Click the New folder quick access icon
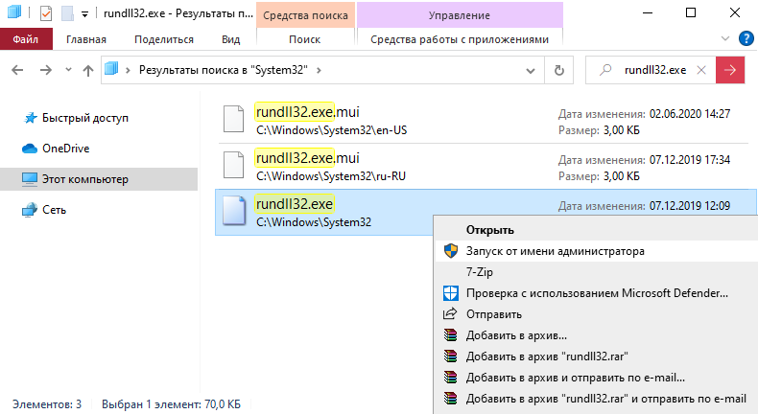The height and width of the screenshot is (414, 758). (x=67, y=13)
